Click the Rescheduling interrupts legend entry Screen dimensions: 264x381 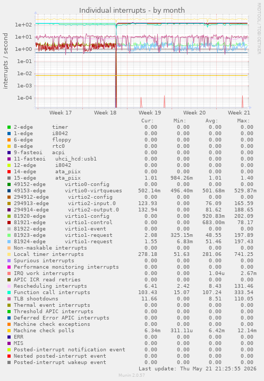click(x=50, y=286)
